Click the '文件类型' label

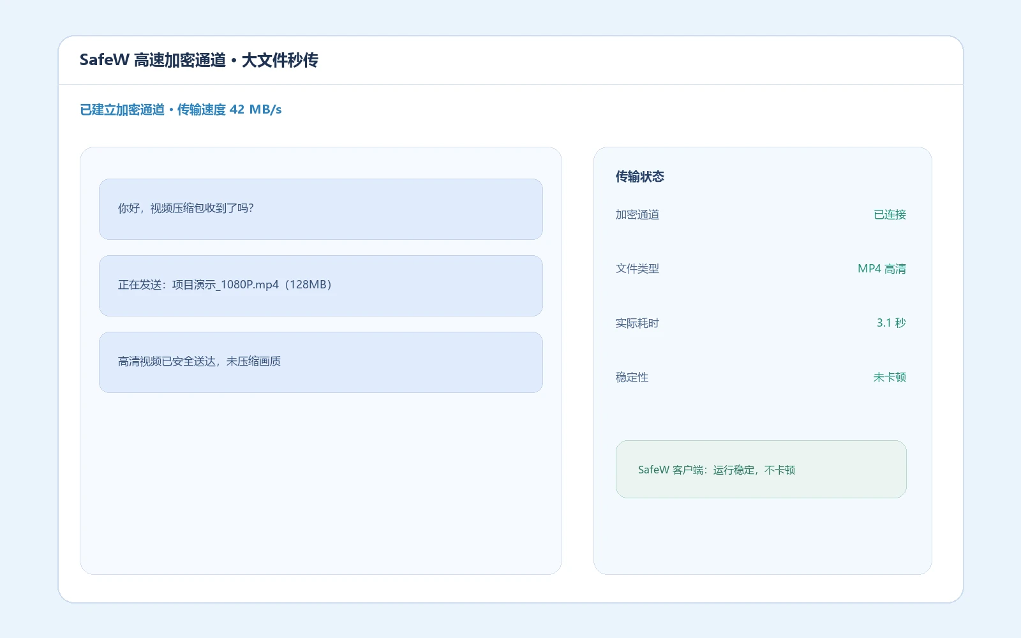[x=637, y=269]
